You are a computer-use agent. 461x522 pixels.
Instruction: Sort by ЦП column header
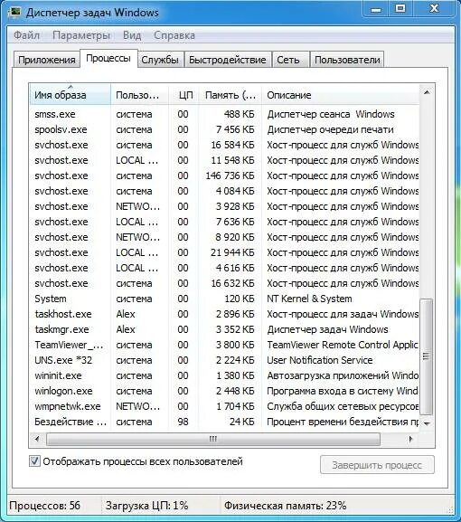183,95
